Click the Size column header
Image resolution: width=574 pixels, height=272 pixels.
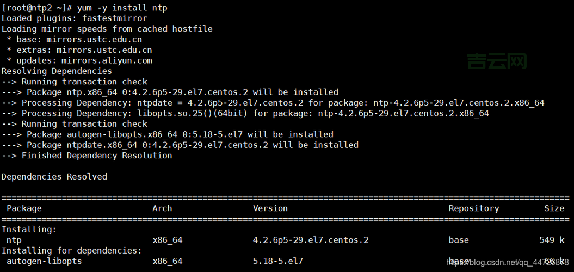pyautogui.click(x=554, y=208)
